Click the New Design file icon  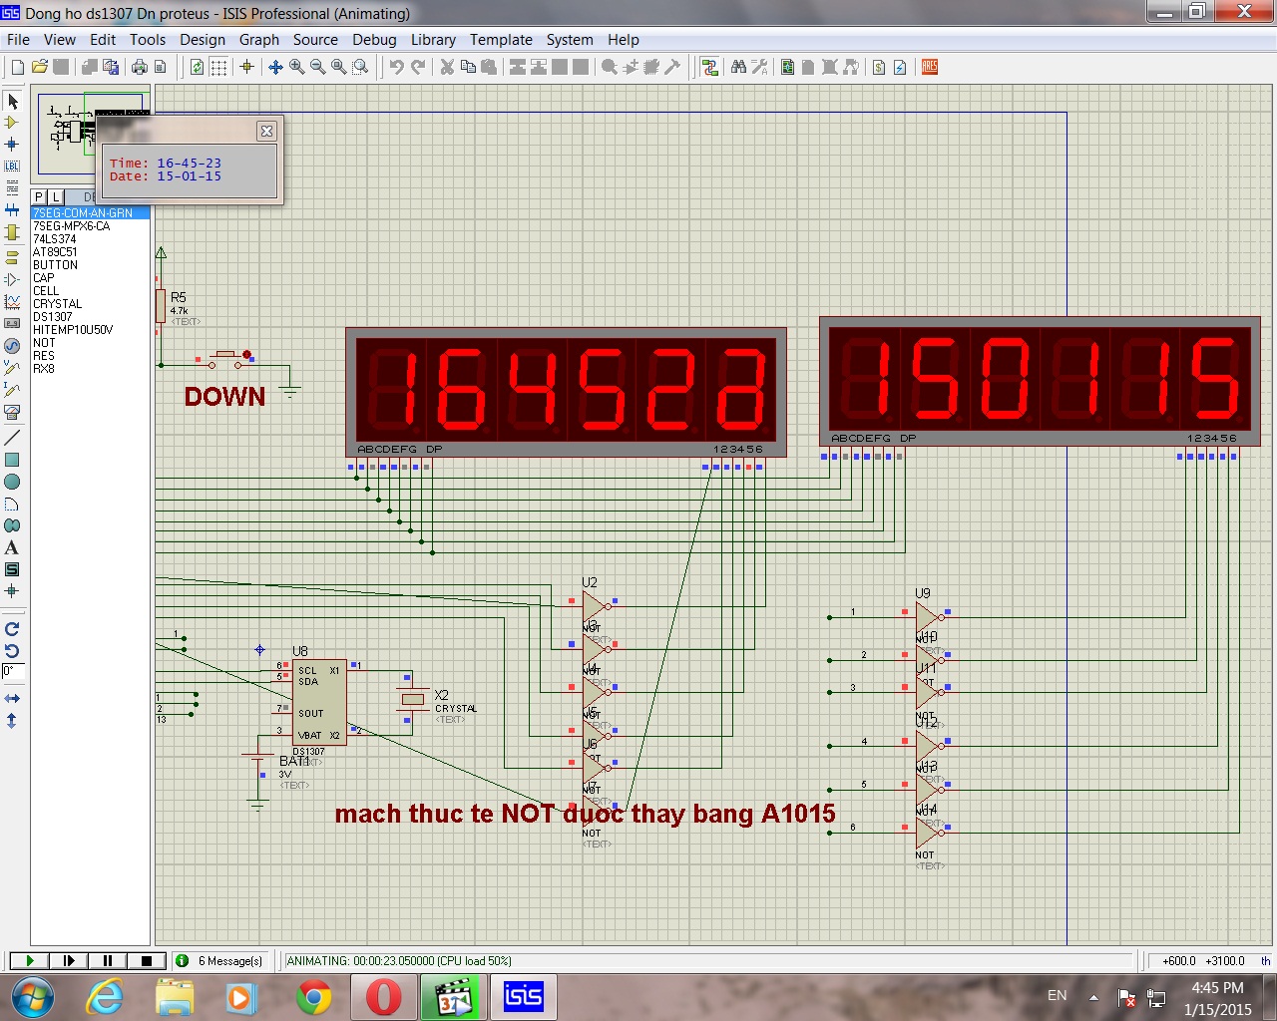17,67
